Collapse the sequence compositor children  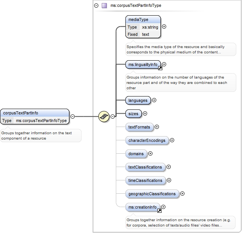(112, 117)
